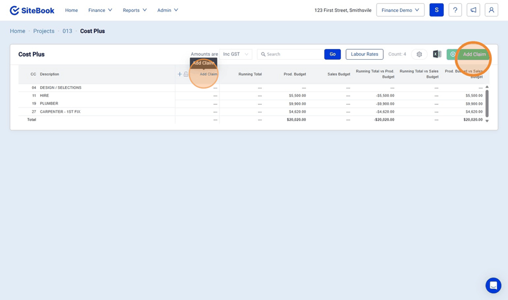508x300 pixels.
Task: Open the chat widget bubble
Action: coord(493,285)
